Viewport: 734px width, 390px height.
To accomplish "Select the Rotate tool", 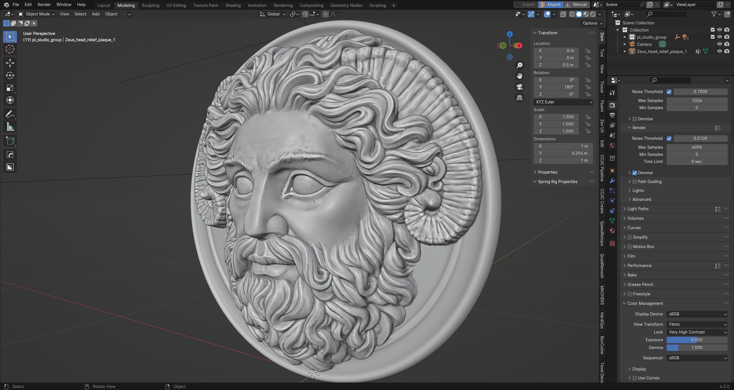I will click(10, 75).
